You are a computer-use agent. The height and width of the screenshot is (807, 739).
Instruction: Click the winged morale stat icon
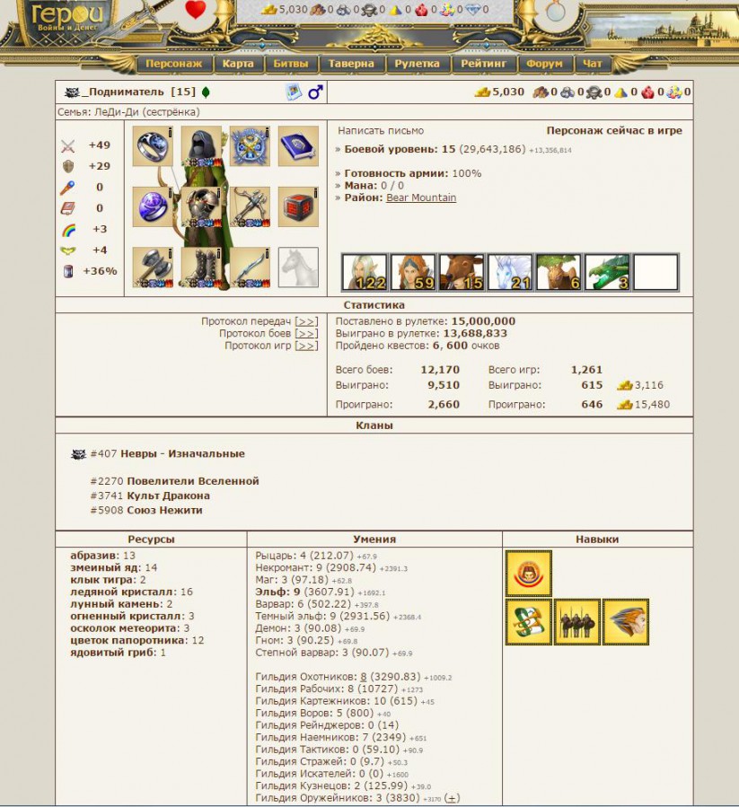[x=68, y=250]
